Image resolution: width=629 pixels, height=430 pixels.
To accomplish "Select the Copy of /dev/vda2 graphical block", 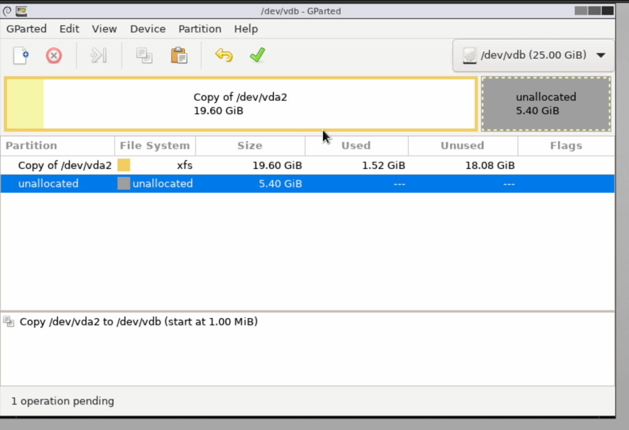I will coord(241,104).
